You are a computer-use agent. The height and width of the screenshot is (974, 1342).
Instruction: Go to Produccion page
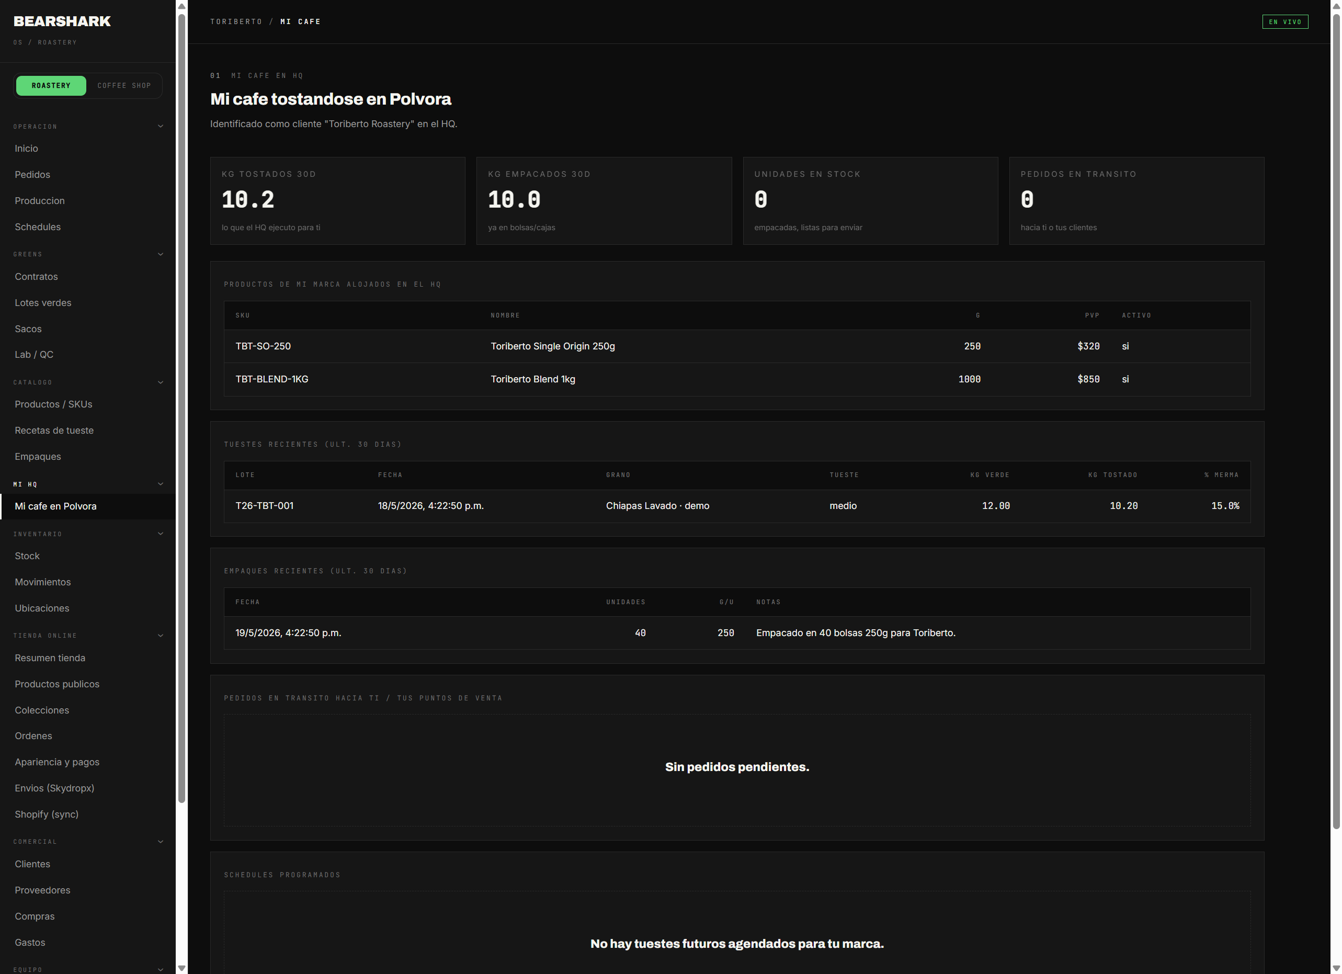click(x=87, y=200)
